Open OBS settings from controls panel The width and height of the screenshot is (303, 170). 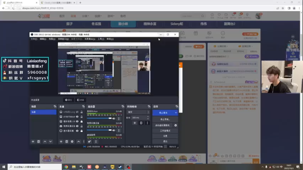point(165,136)
